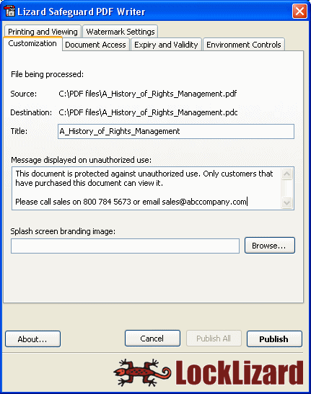Screen dimensions: 311x394
Task: Click the Lizard Safeguard title bar icon
Action: click(9, 11)
